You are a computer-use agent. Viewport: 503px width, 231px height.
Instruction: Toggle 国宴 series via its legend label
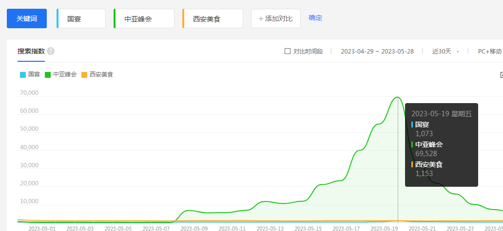coord(34,75)
